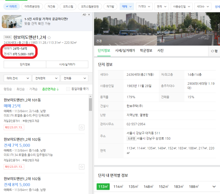Select the 152㎡ area button

(x=164, y=187)
